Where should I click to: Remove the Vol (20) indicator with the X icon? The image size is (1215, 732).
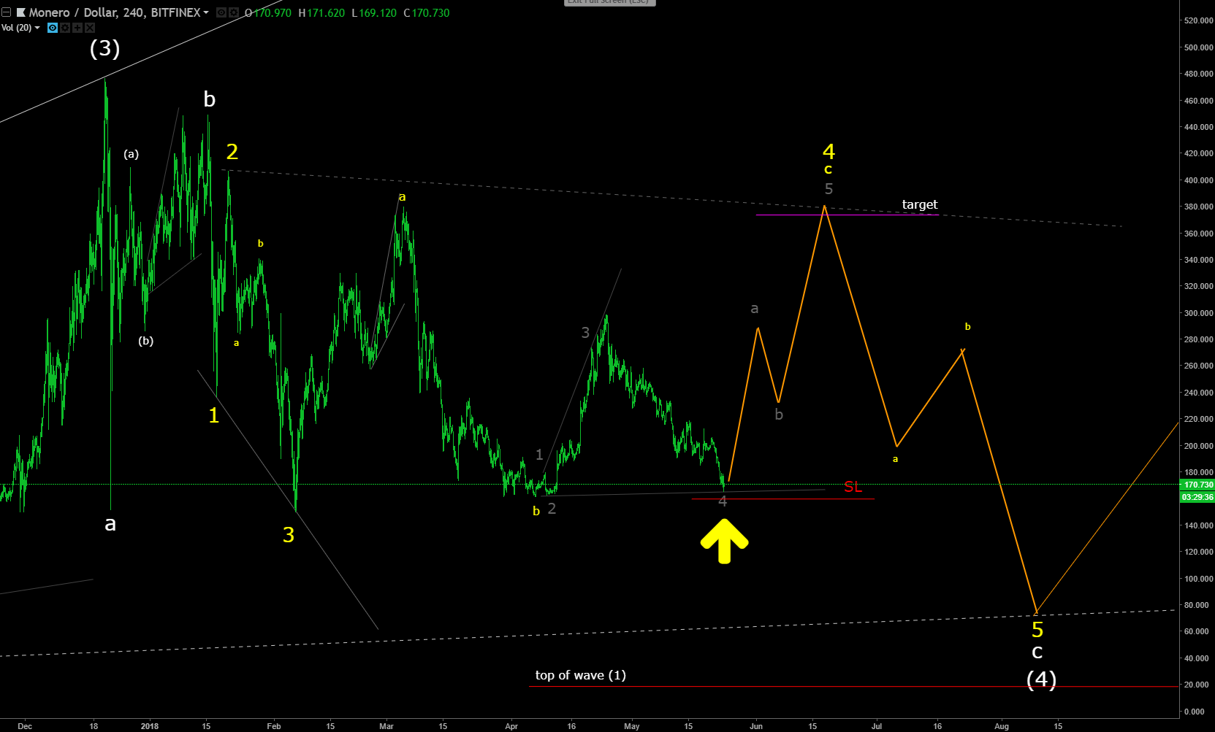click(x=90, y=28)
